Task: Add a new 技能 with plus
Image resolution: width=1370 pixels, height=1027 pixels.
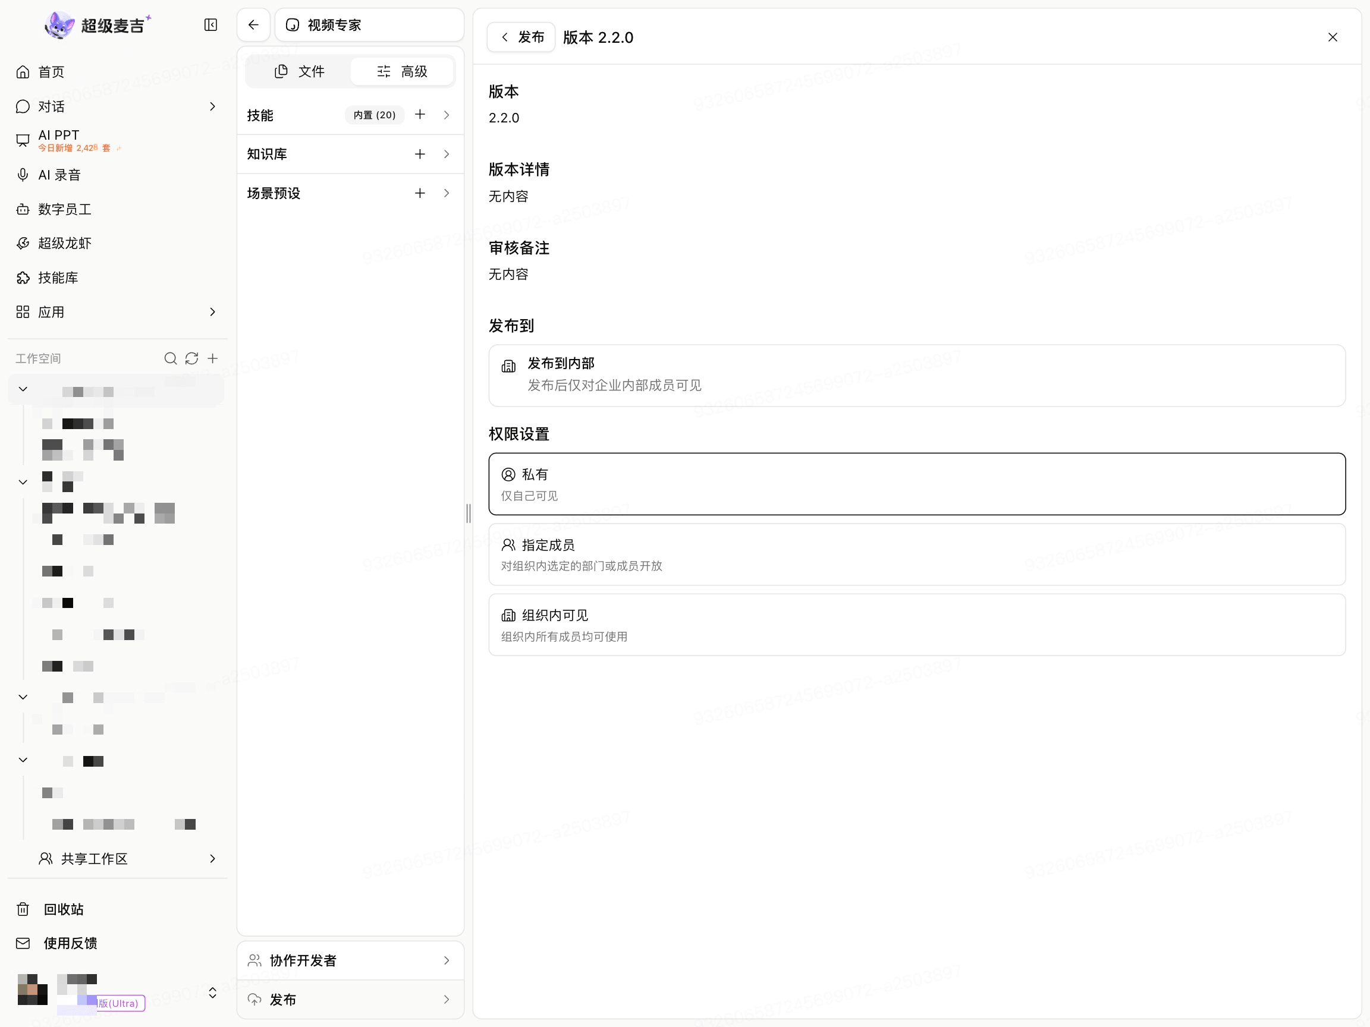Action: tap(420, 115)
